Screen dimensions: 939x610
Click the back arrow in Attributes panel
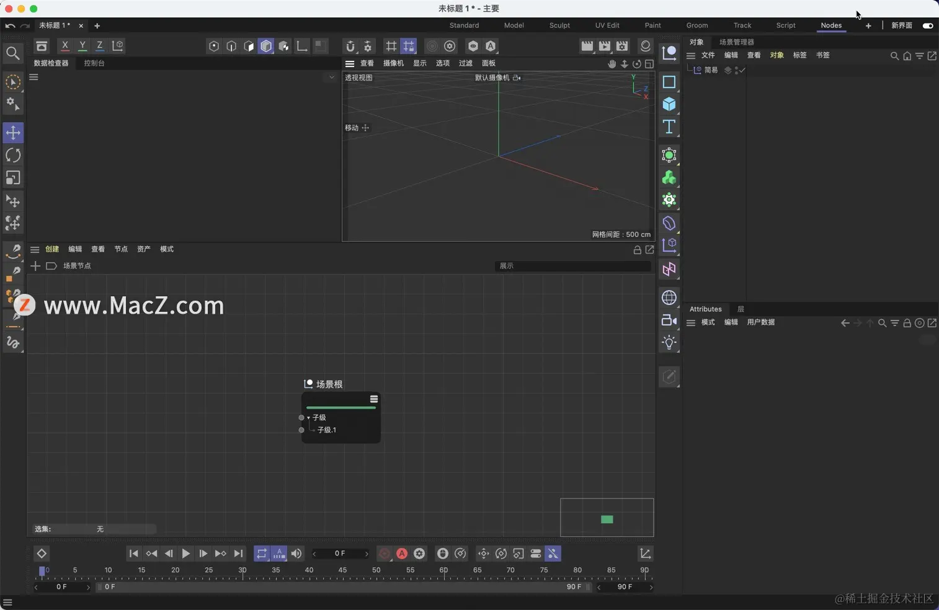[x=845, y=323]
